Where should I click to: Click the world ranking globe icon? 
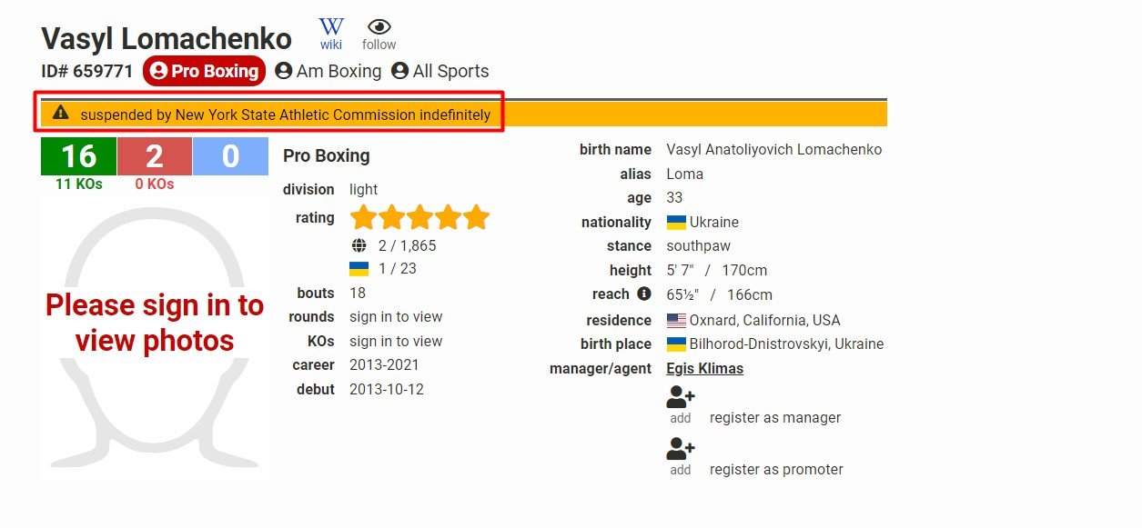[x=359, y=245]
